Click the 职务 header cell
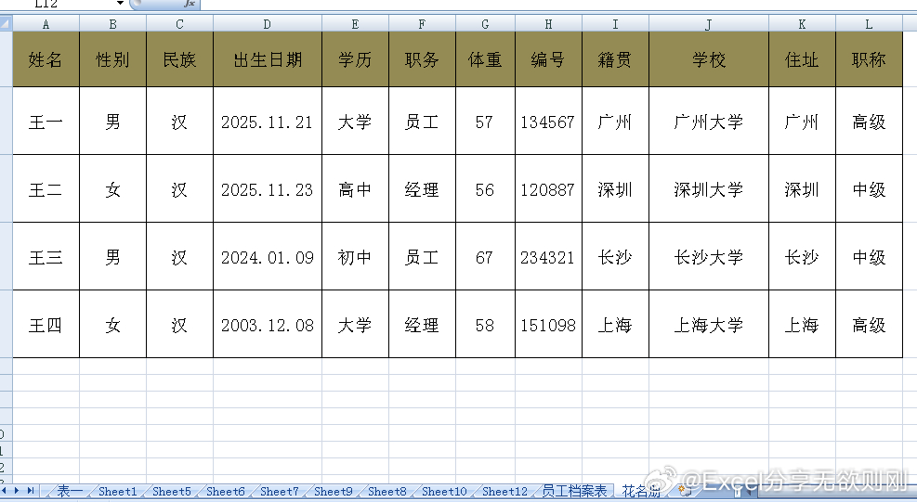This screenshot has height=502, width=917. coord(422,59)
